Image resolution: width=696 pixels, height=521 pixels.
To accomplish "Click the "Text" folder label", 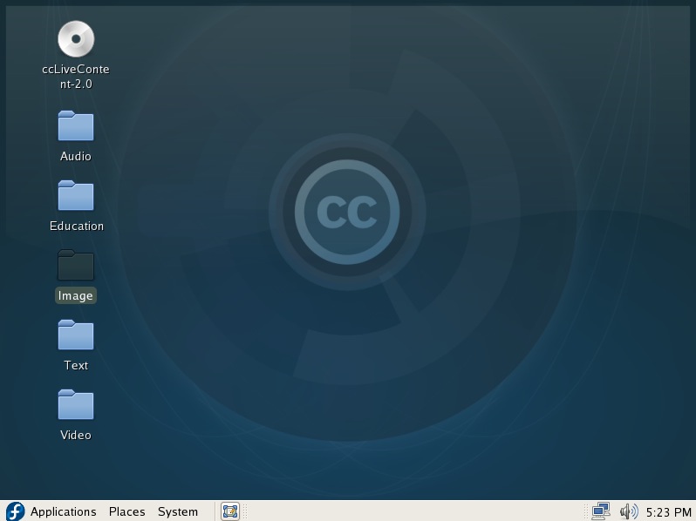I will tap(76, 365).
